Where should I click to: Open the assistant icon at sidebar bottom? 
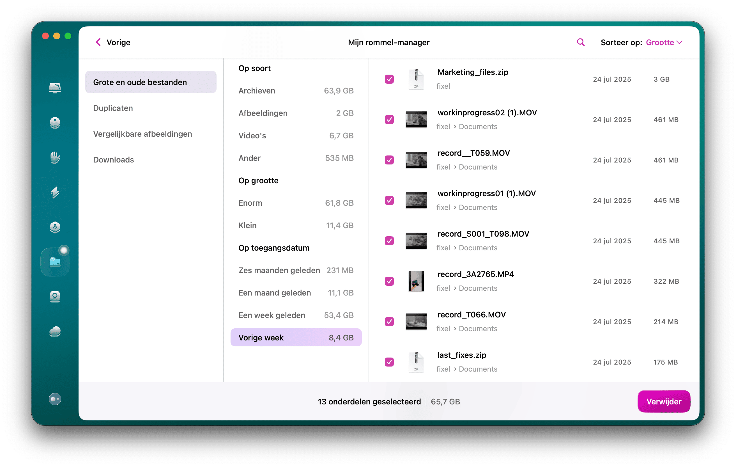[55, 399]
